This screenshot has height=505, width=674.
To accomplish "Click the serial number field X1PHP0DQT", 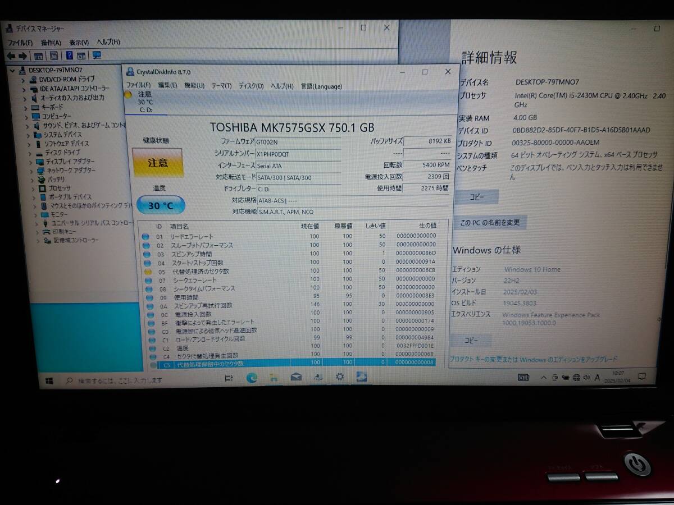I will pyautogui.click(x=298, y=154).
